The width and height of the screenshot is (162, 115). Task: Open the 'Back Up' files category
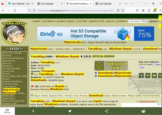coord(7,63)
